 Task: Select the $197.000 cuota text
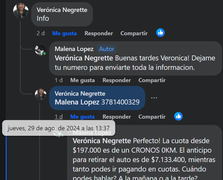coord(87,150)
